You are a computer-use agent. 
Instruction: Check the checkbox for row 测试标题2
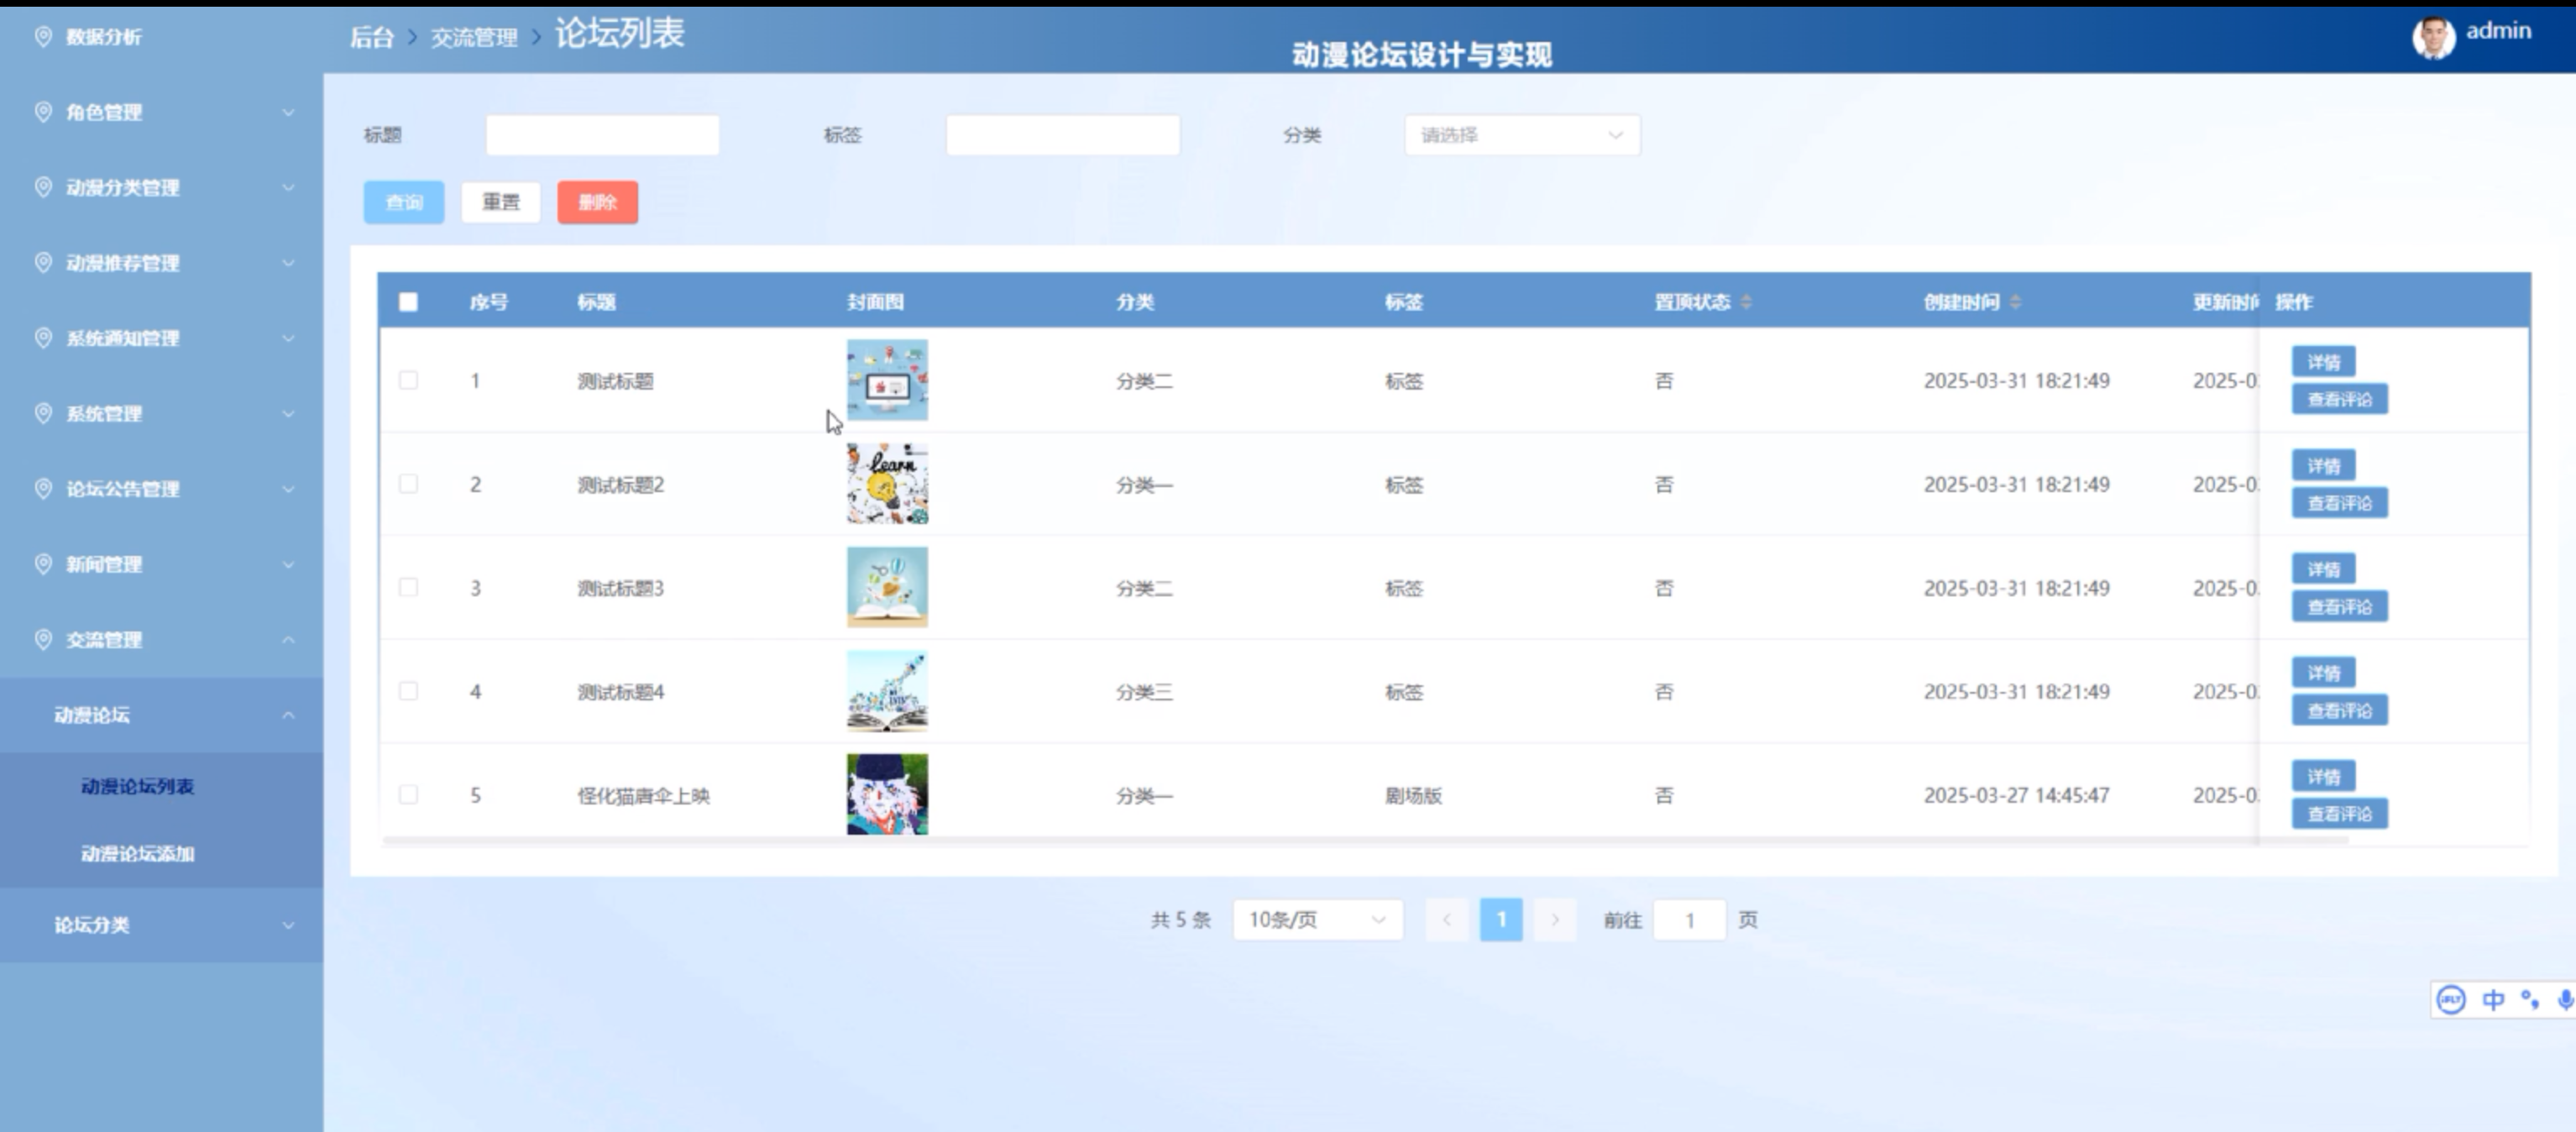click(408, 485)
